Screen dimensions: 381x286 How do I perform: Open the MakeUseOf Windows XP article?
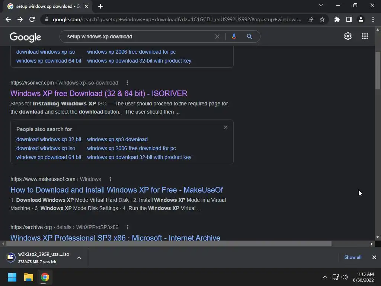click(x=116, y=190)
